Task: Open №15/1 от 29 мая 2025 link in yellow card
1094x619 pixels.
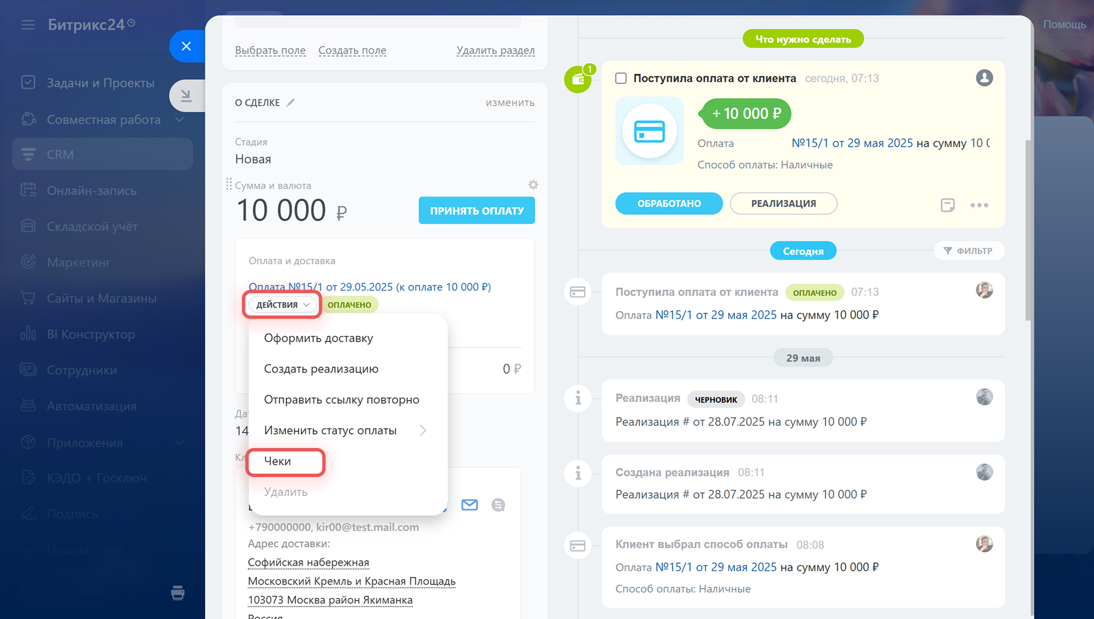Action: (x=852, y=143)
